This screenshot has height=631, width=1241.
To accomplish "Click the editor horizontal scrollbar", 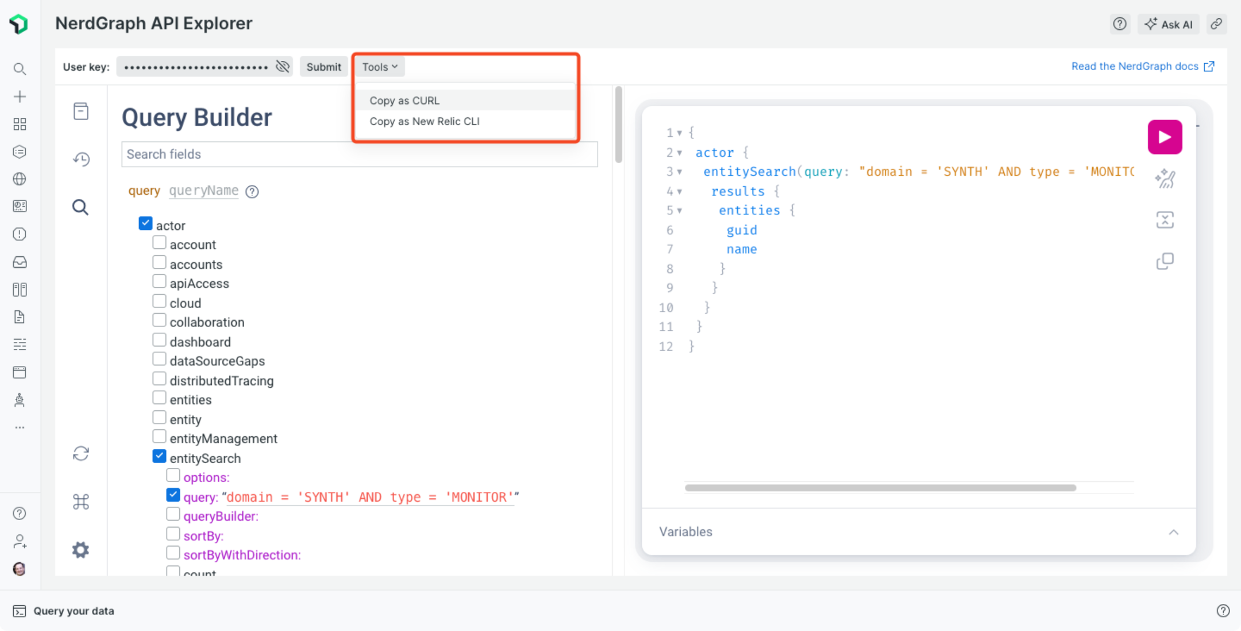I will (880, 488).
